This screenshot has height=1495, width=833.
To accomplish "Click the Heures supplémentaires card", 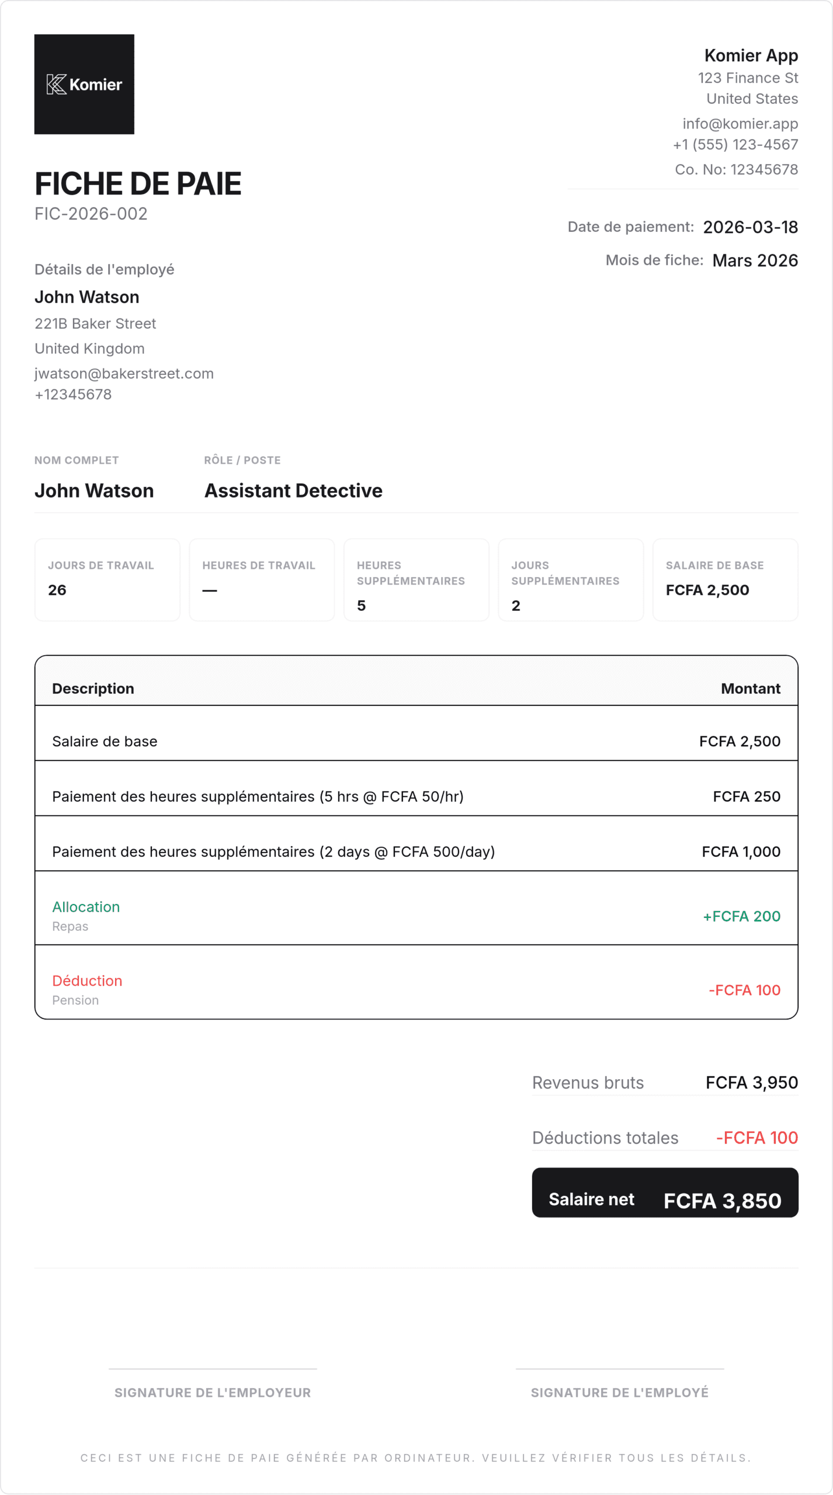I will [x=416, y=579].
